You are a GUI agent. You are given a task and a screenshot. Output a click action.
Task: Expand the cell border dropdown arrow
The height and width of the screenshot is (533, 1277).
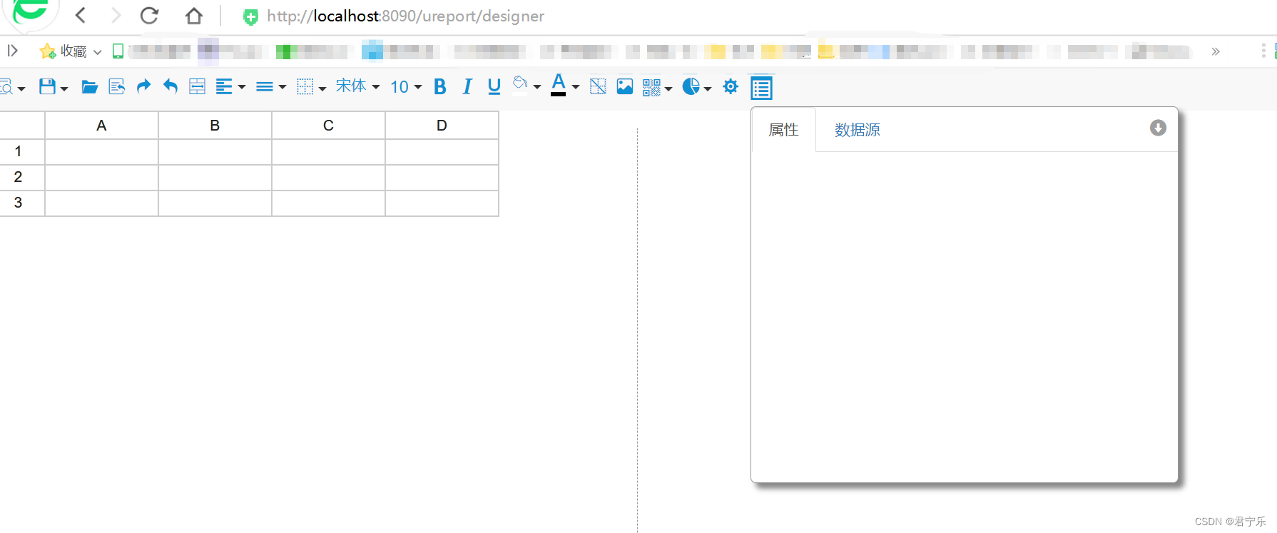coord(322,88)
